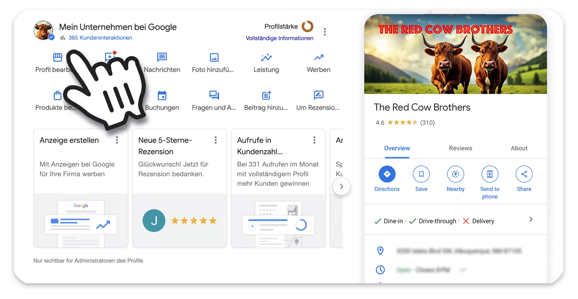This screenshot has height=299, width=578.
Task: Click Nur sichtbar für Administratoren note
Action: [x=88, y=261]
